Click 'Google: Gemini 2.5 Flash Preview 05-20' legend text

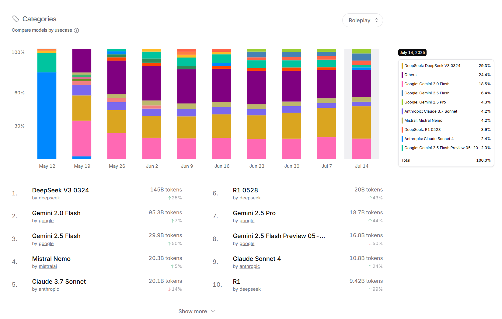441,148
